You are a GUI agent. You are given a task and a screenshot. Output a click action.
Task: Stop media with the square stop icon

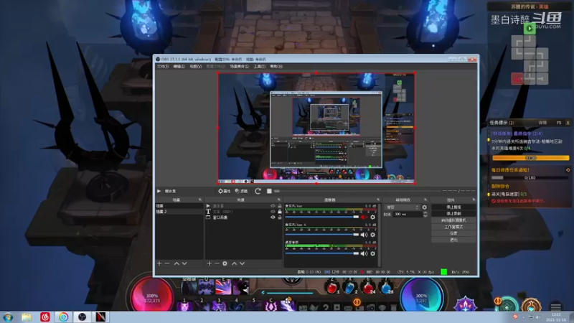(269, 191)
